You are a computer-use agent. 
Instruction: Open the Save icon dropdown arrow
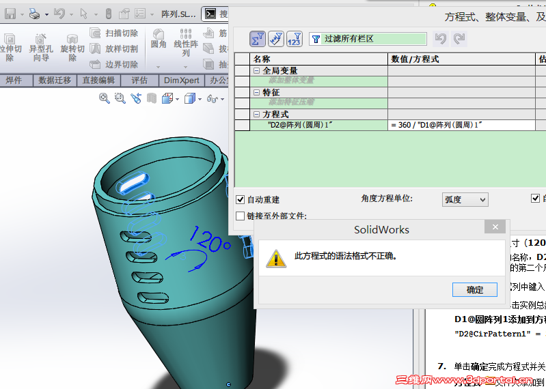click(22, 14)
